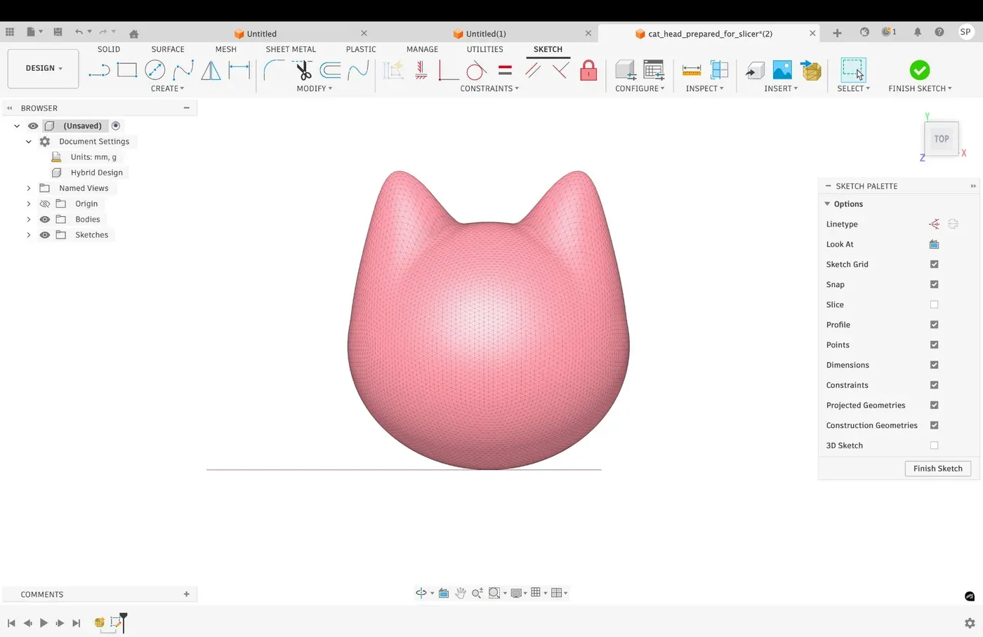Uncheck the Sketch Grid checkbox
This screenshot has width=983, height=637.
coord(934,264)
